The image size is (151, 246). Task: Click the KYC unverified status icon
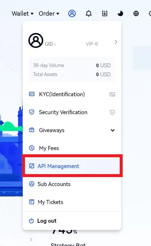(x=112, y=94)
